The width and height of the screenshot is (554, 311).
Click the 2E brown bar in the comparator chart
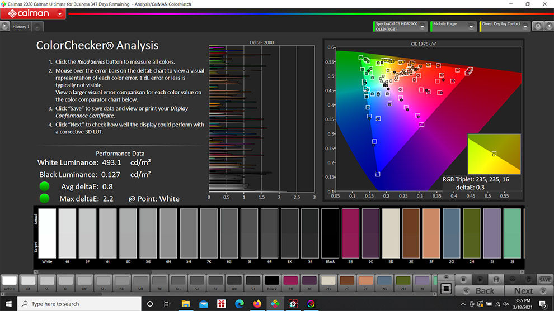click(x=411, y=233)
